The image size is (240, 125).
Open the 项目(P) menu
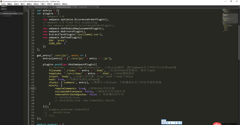49,4
